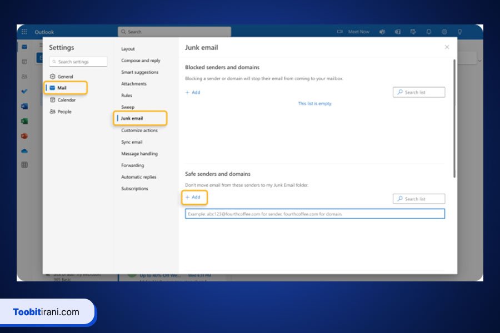This screenshot has height=333, width=500.
Task: Switch to the Rules settings page
Action: pyautogui.click(x=127, y=95)
